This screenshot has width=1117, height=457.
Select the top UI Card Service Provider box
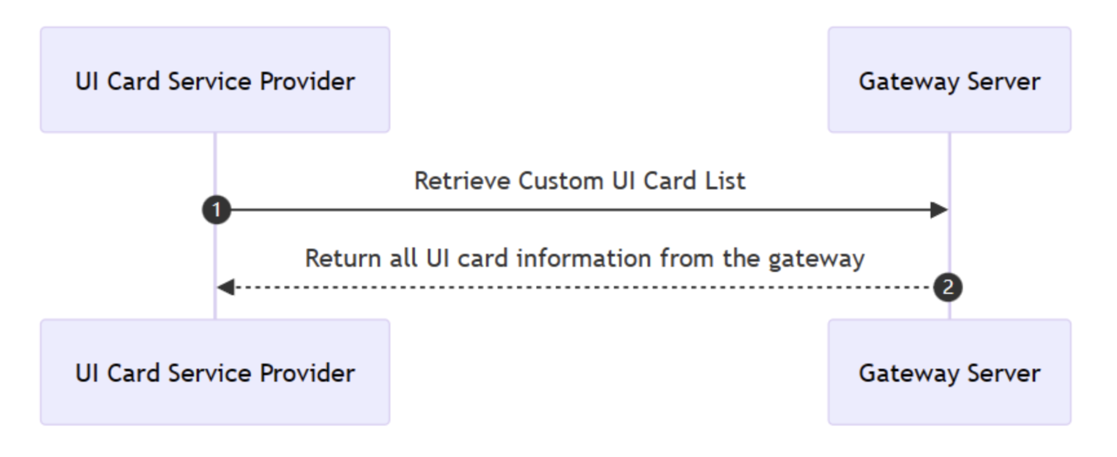215,80
